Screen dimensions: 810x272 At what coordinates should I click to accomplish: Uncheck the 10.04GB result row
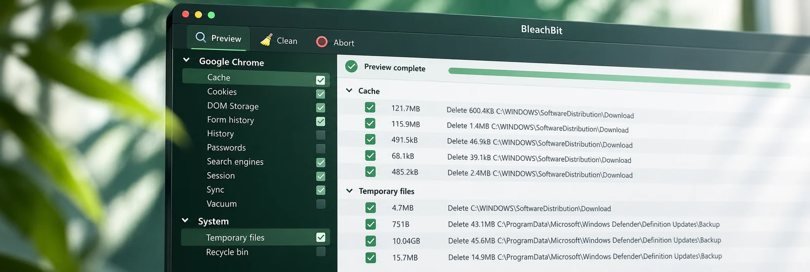[371, 241]
